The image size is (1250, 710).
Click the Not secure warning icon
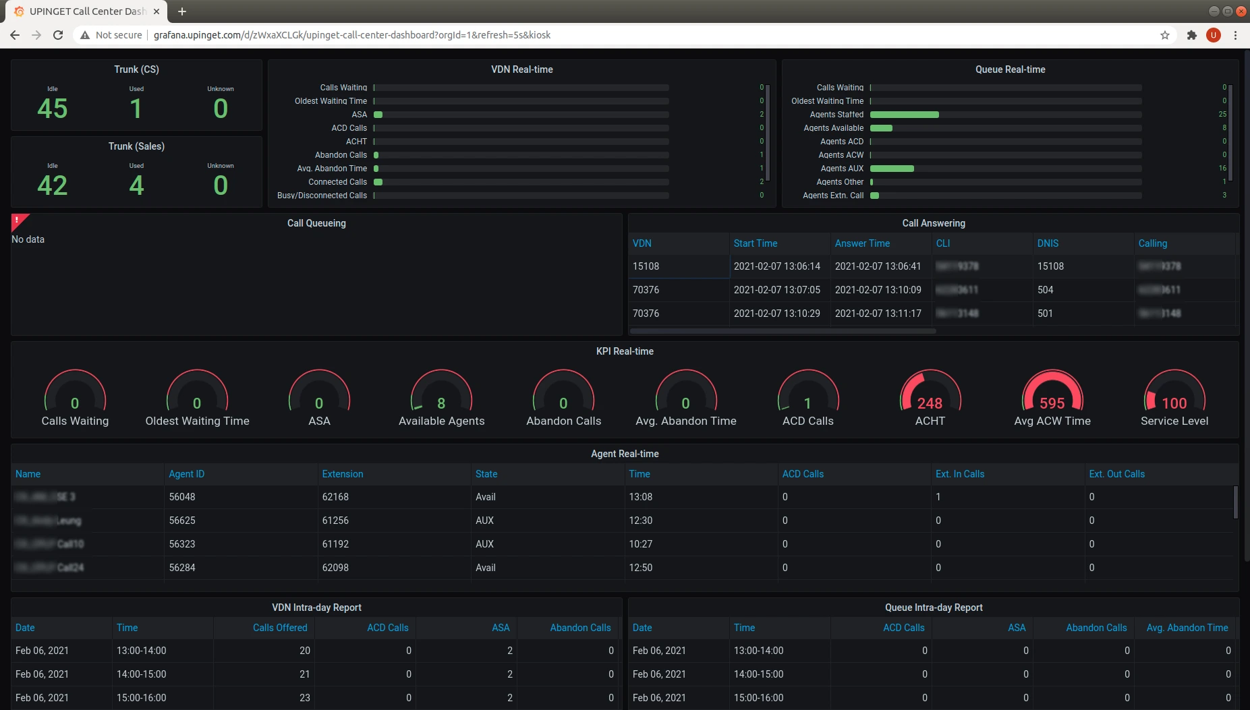85,35
